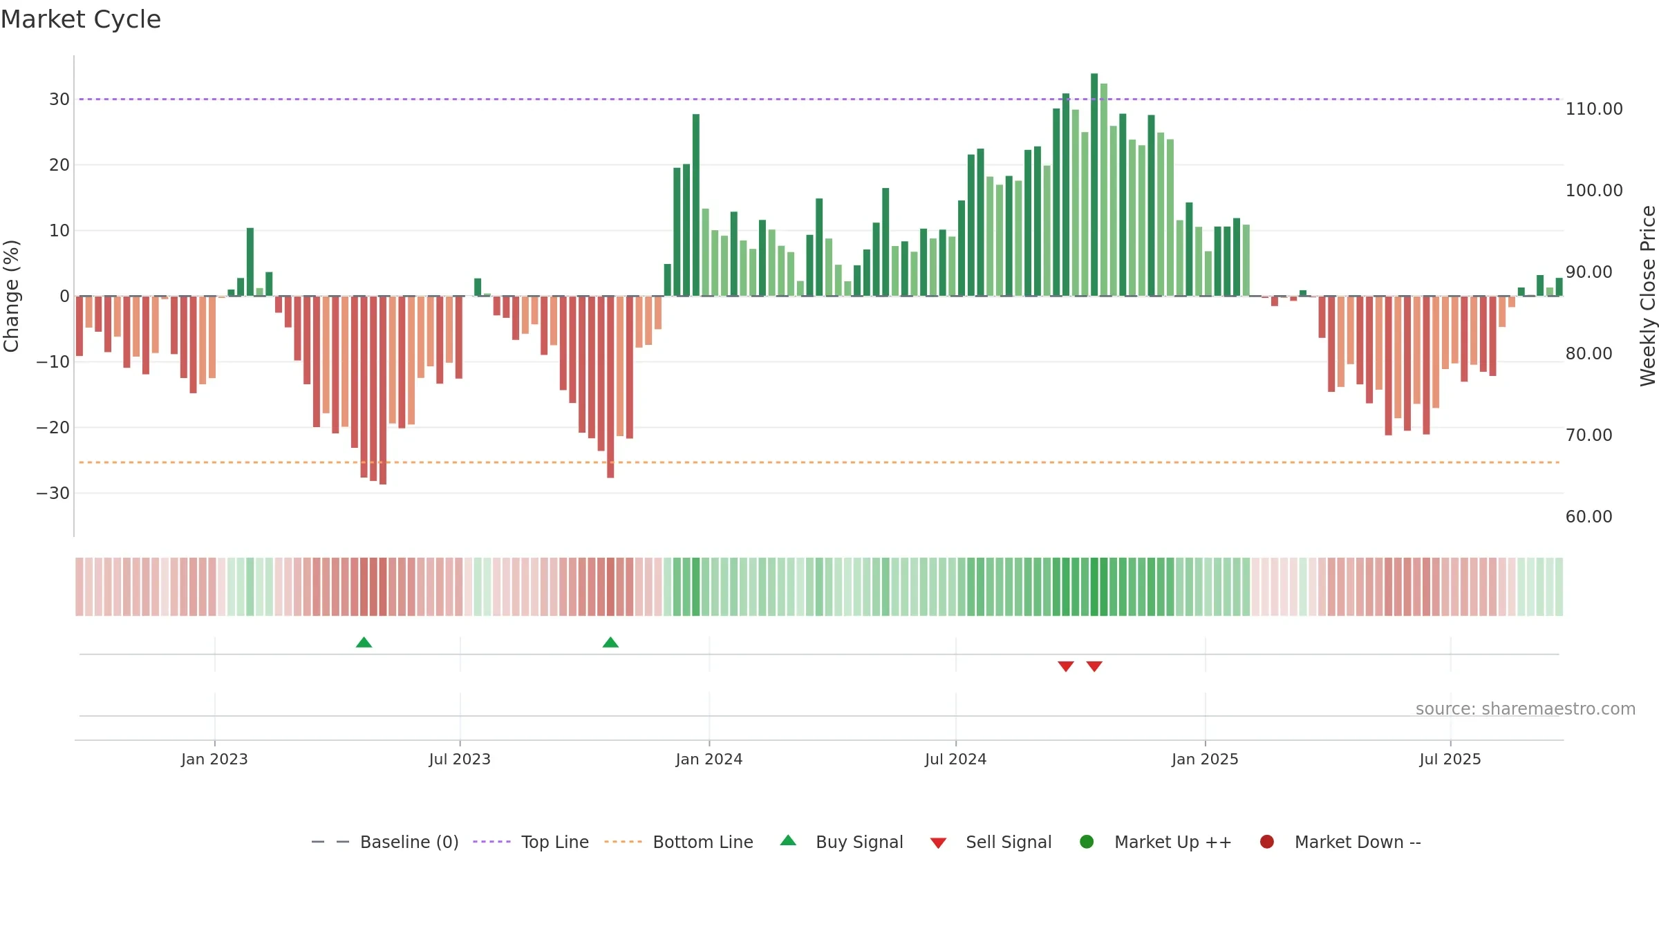
Task: Click the 30 tick on Change axis
Action: [59, 100]
